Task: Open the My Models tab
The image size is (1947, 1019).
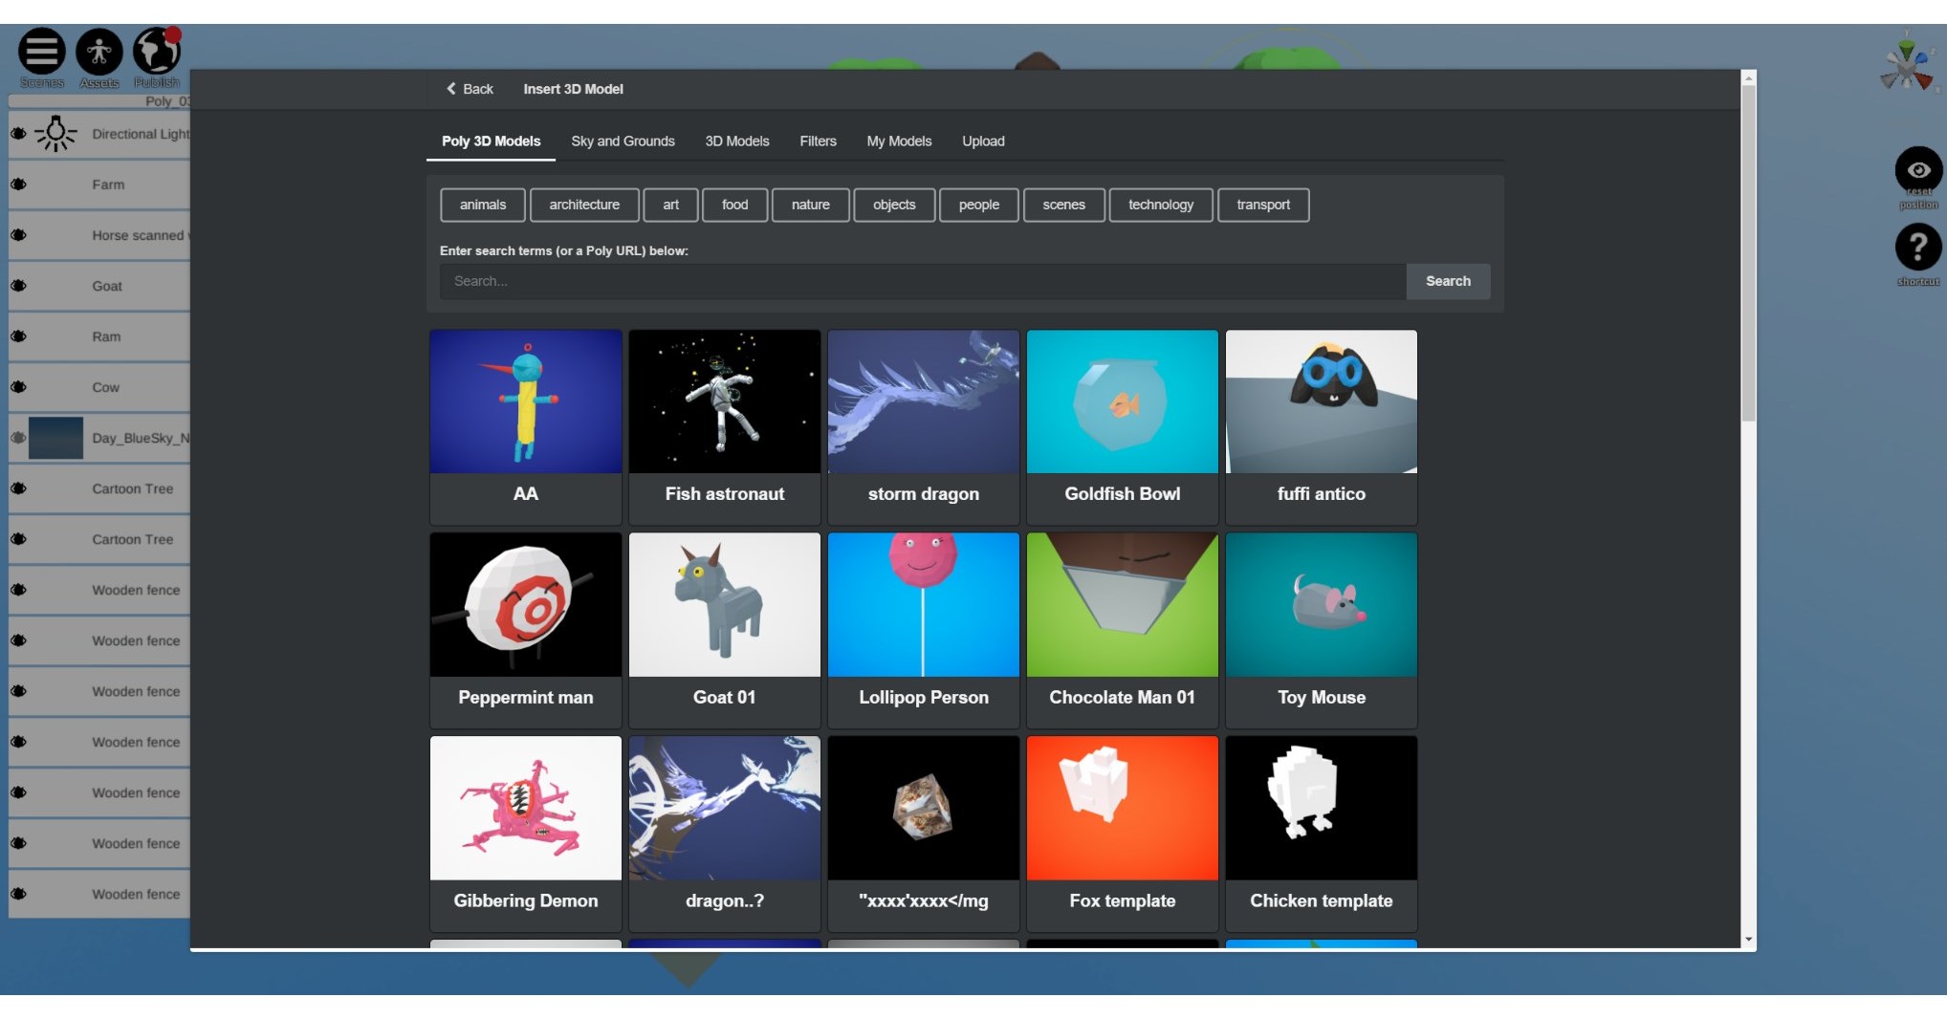Action: 898,141
